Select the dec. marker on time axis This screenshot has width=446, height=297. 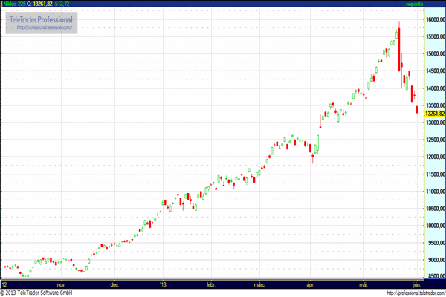tap(114, 284)
